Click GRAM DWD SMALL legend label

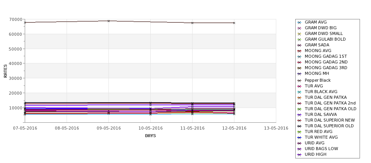point(320,33)
